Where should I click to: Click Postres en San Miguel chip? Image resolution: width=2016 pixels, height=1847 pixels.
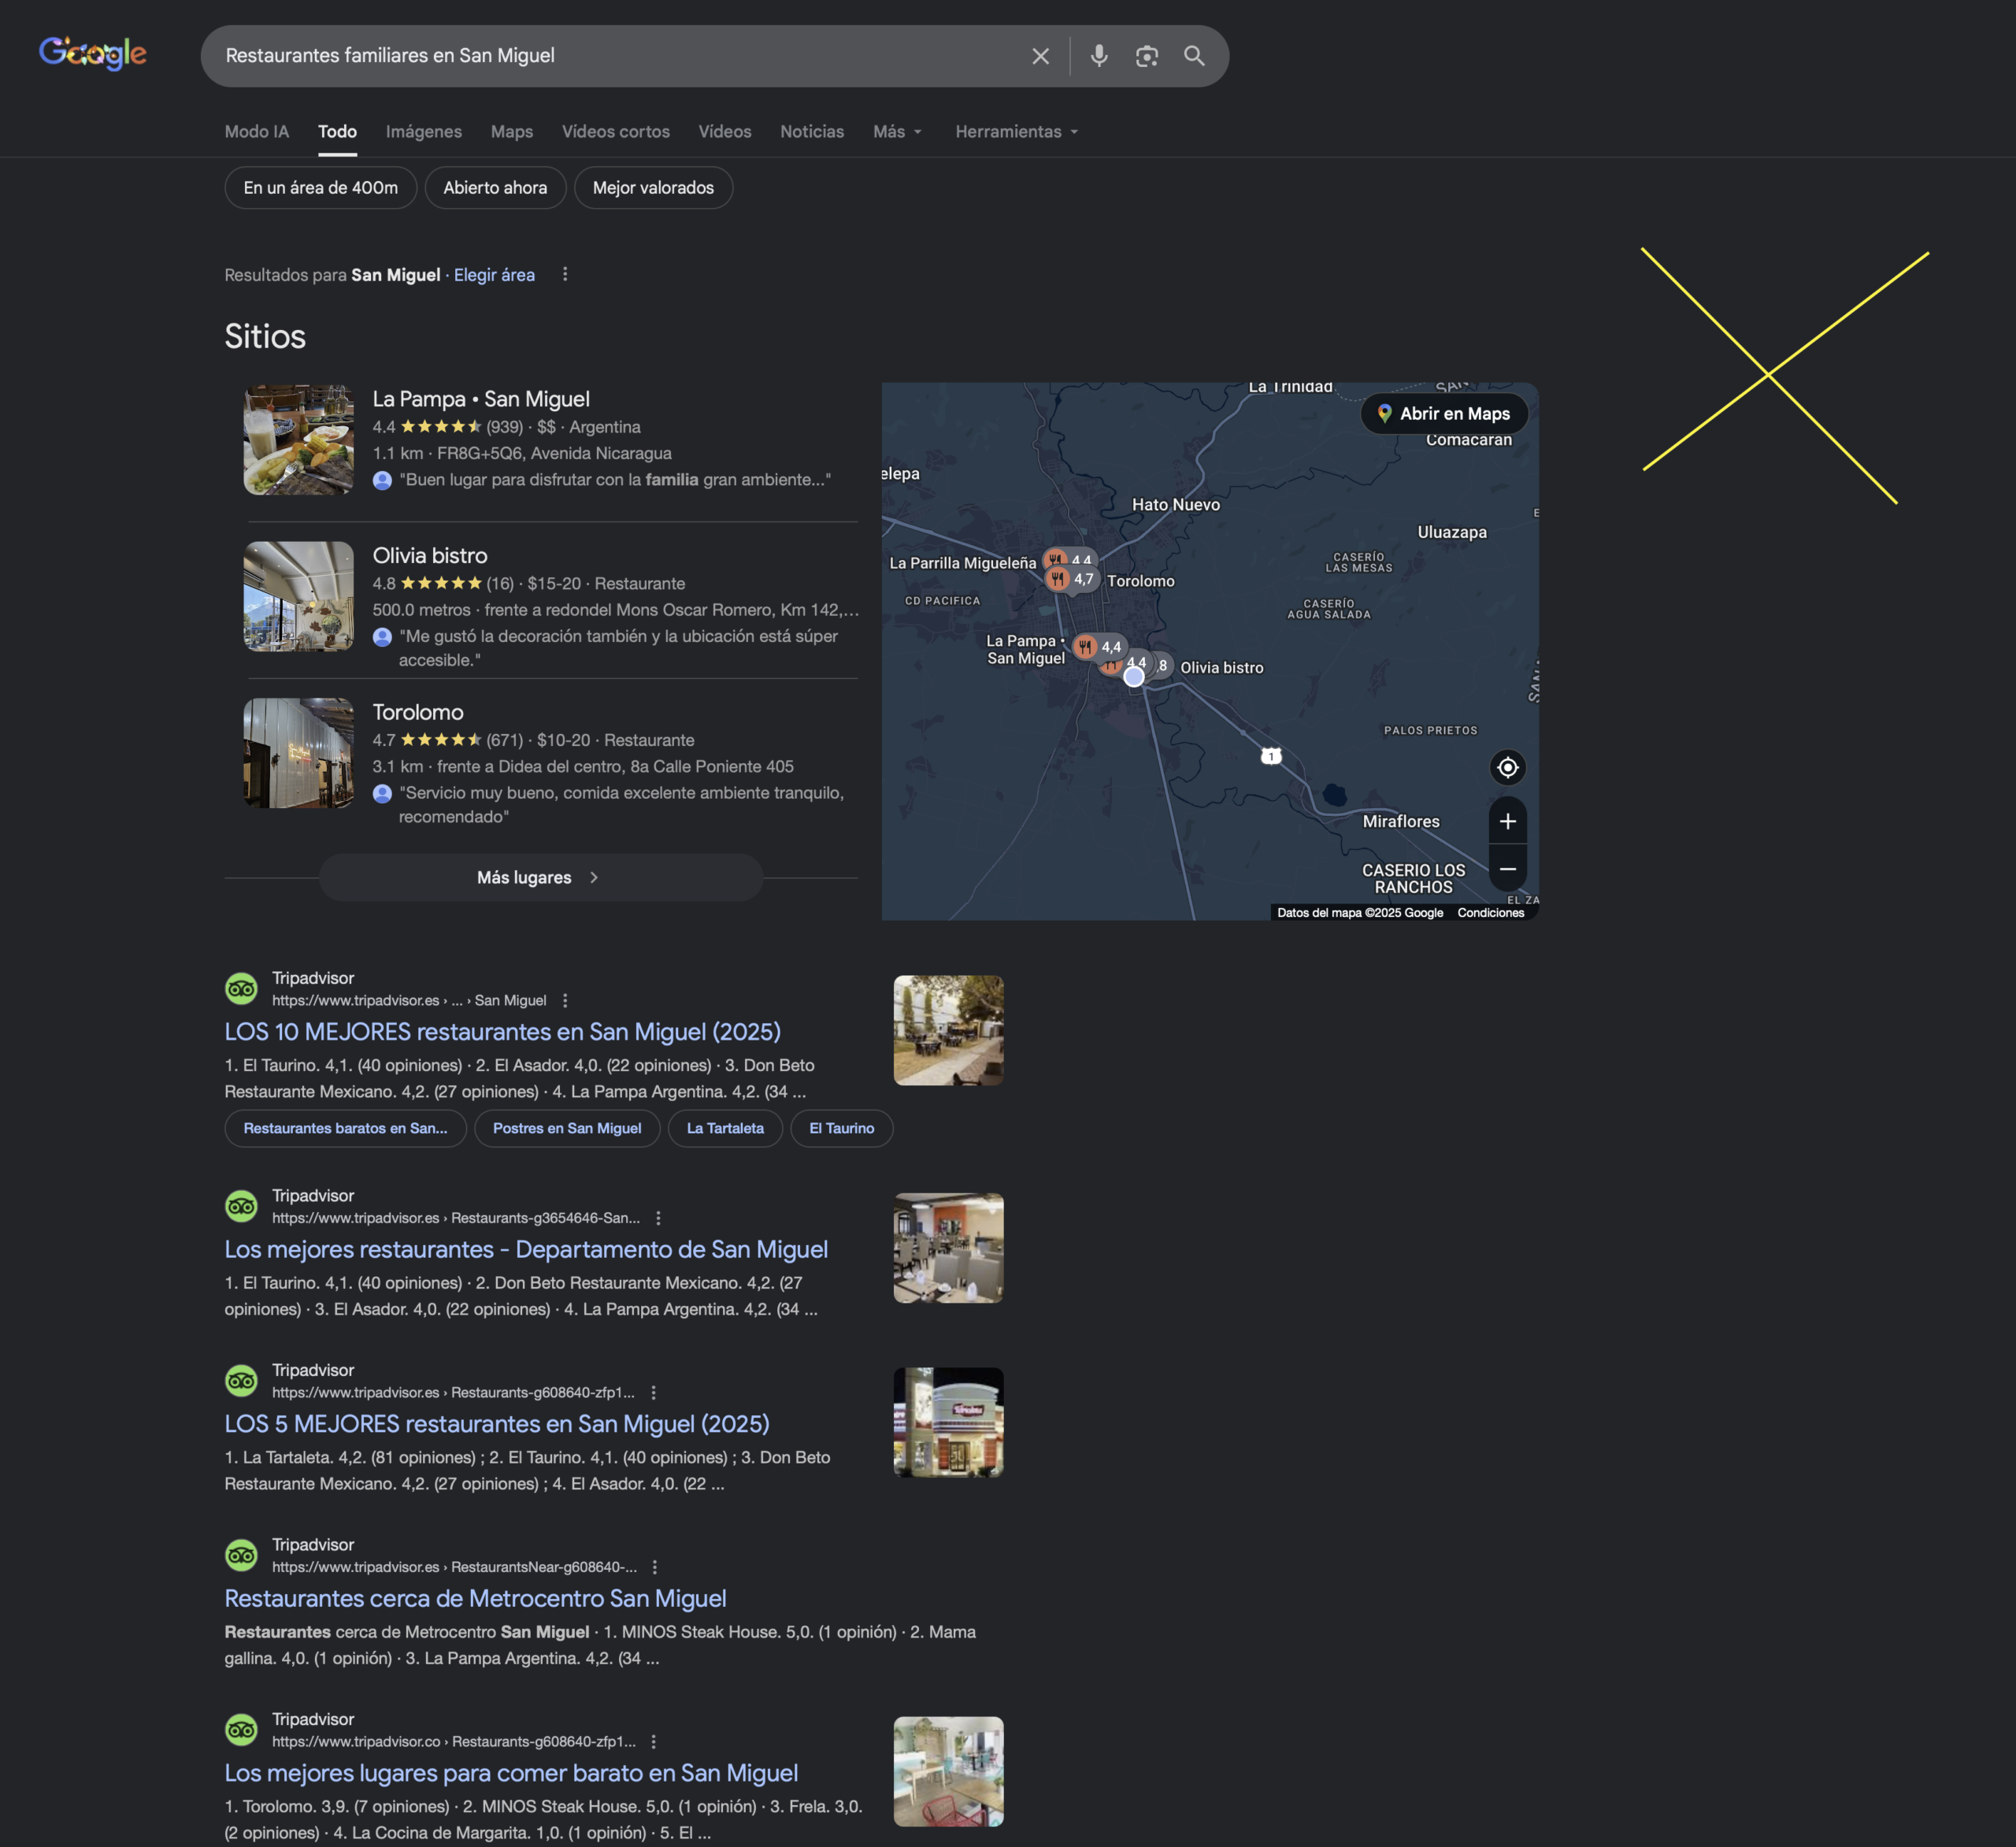pyautogui.click(x=567, y=1128)
